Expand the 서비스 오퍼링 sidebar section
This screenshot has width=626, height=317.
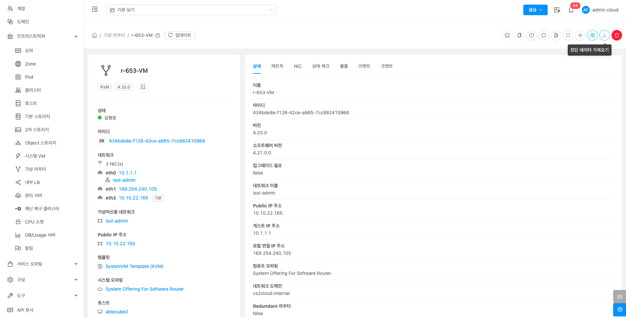(42, 264)
